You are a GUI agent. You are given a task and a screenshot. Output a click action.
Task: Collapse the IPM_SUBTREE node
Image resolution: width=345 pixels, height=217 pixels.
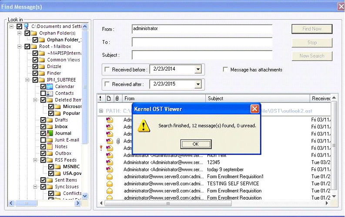click(x=27, y=80)
